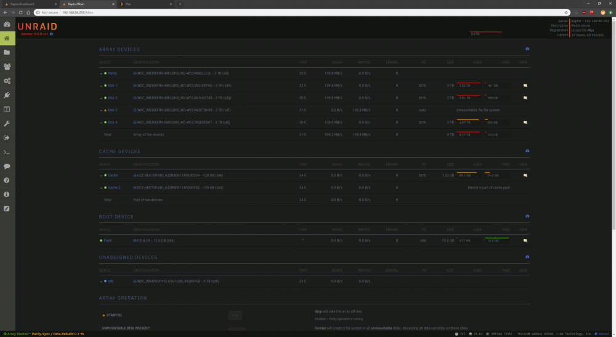Click the Cache Devices section header icon

pyautogui.click(x=527, y=151)
